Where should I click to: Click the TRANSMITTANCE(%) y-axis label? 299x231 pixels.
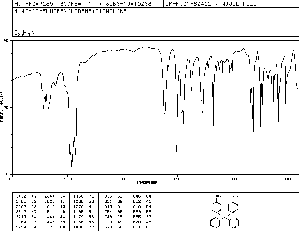1,108
